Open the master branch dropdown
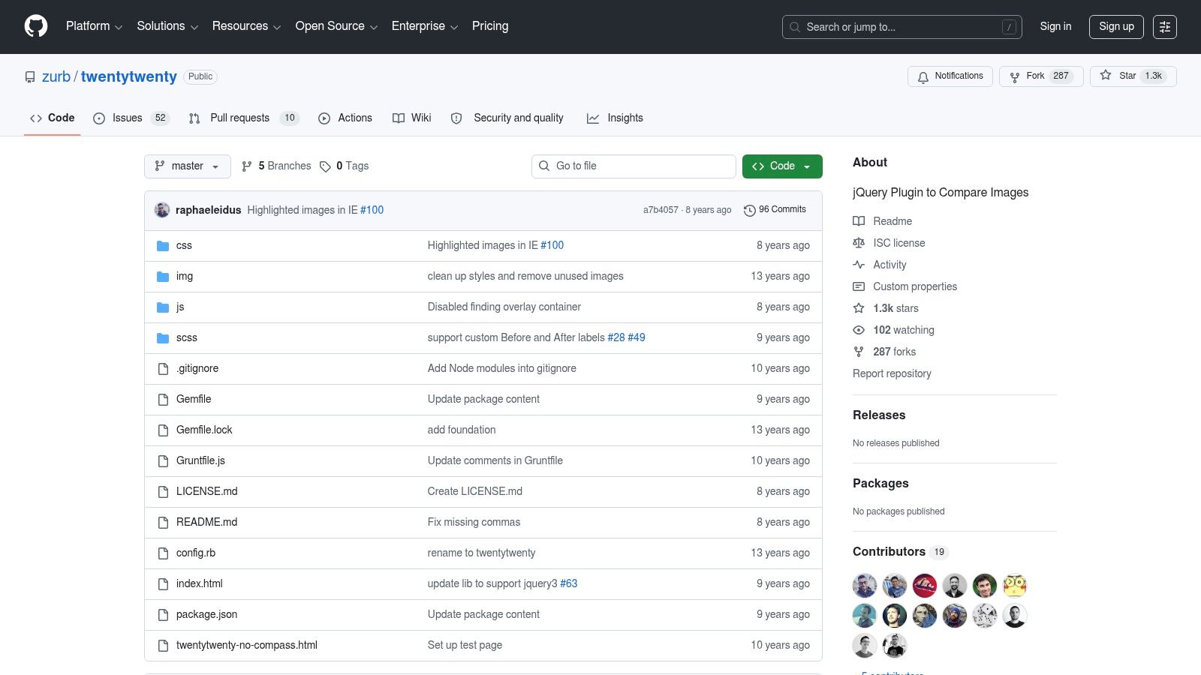The image size is (1201, 675). [x=188, y=166]
